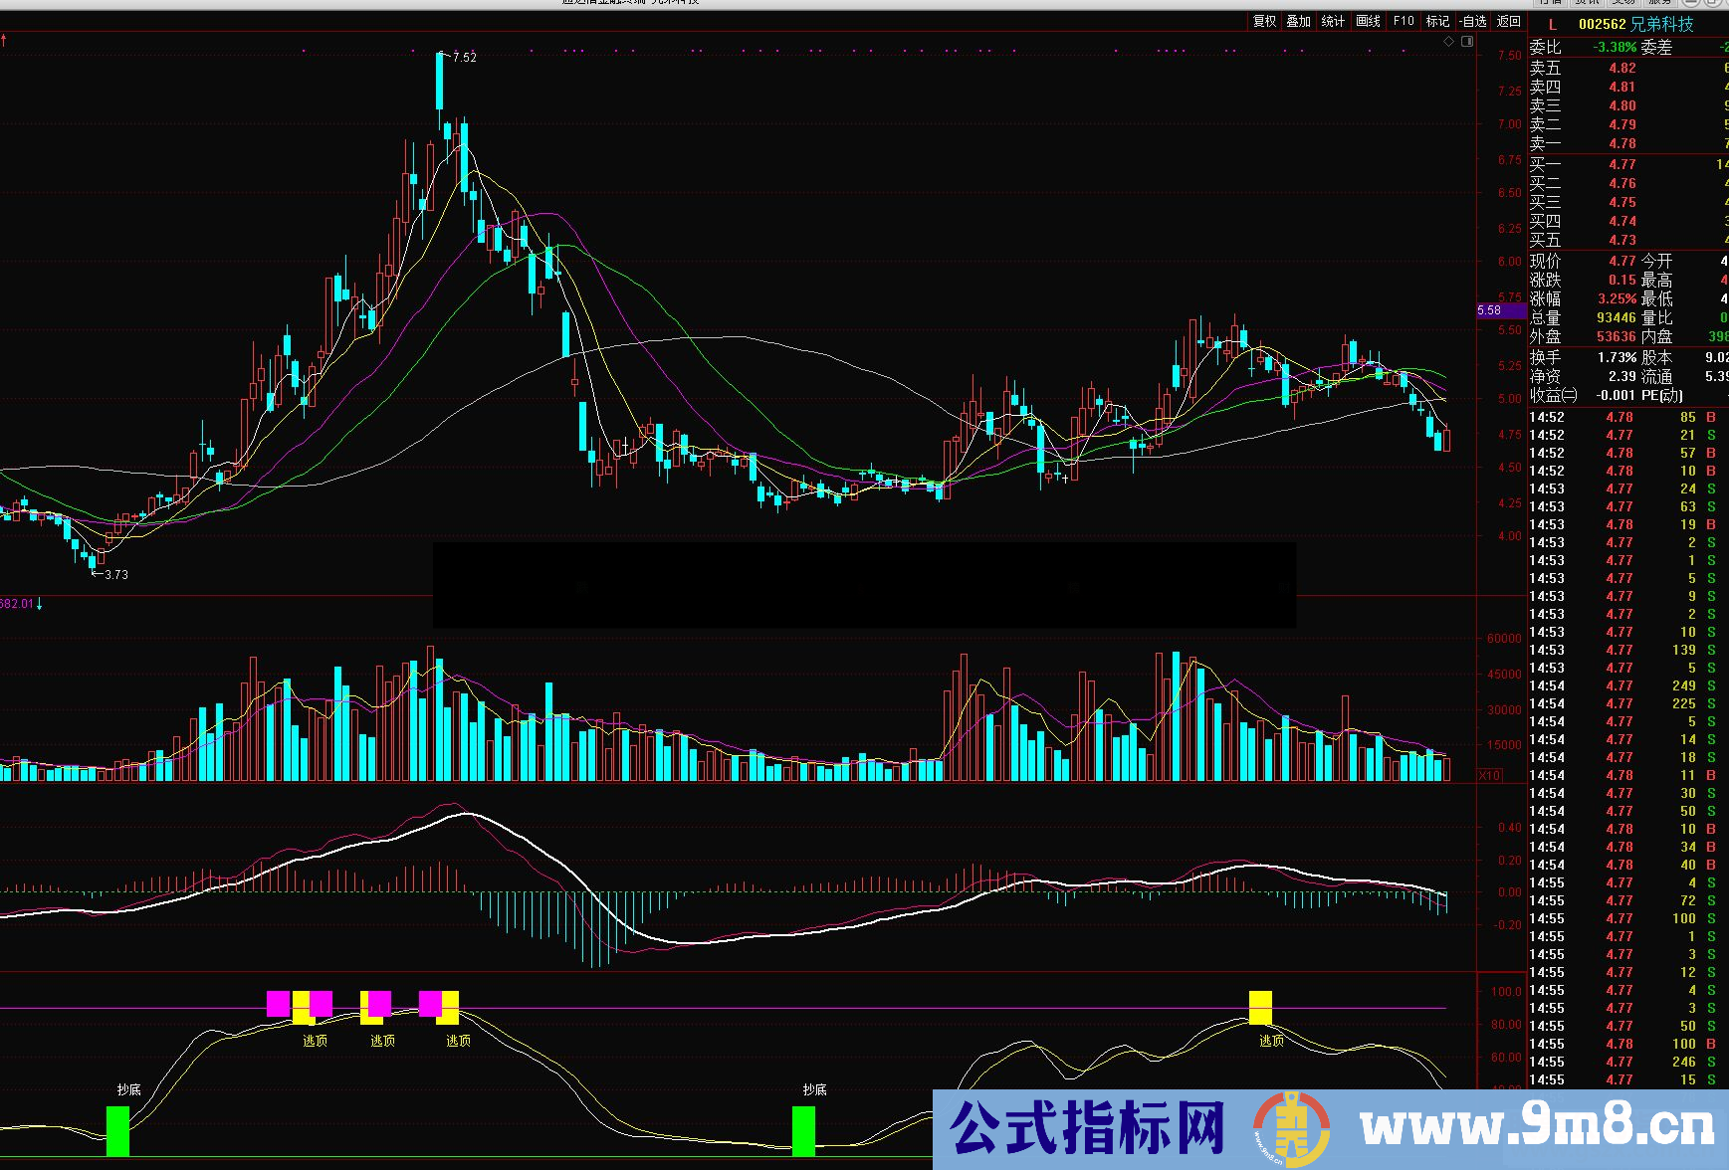Open company fundamentals via the F10 icon

1402,21
